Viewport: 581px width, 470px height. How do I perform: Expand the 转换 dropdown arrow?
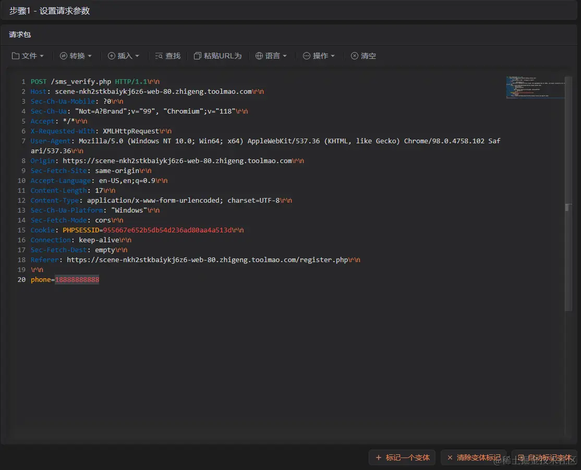click(90, 56)
